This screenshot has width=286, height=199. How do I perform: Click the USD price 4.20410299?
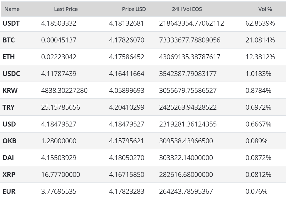(x=127, y=107)
